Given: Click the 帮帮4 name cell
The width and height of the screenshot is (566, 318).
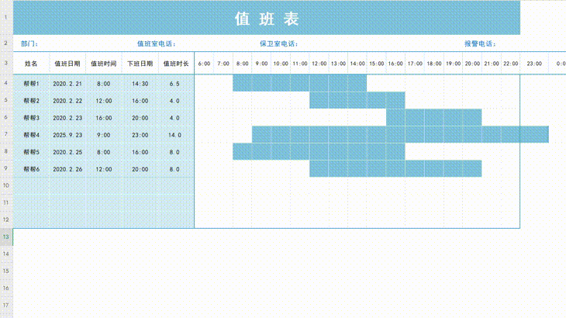Looking at the screenshot, I should pyautogui.click(x=31, y=135).
